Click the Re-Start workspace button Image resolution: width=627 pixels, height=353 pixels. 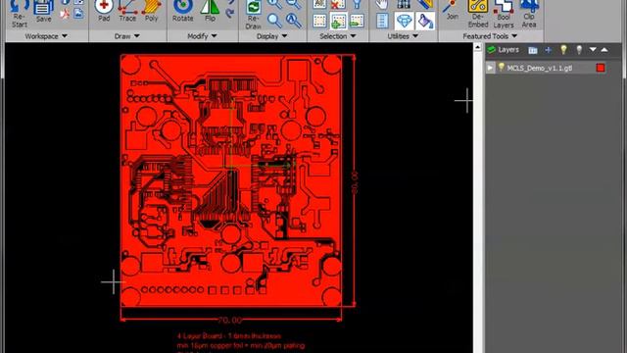[19, 14]
